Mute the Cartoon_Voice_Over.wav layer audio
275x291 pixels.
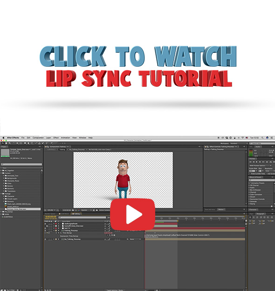pos(47,226)
